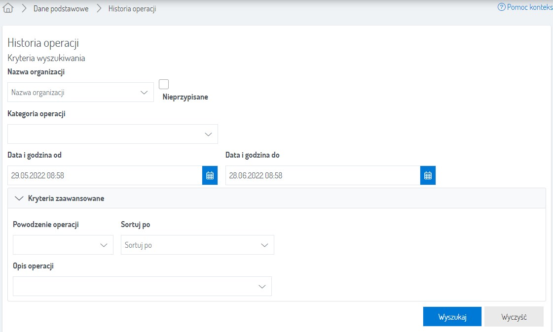
Task: Tick the Nieprzypisane checkbox
Action: 164,84
